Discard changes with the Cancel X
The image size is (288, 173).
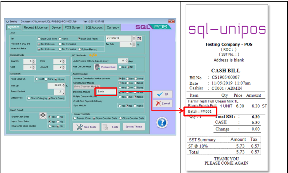[x=162, y=104]
